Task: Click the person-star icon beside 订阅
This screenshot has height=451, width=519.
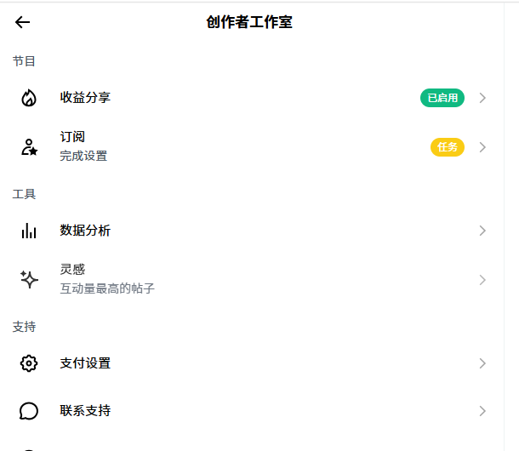Action: [29, 147]
